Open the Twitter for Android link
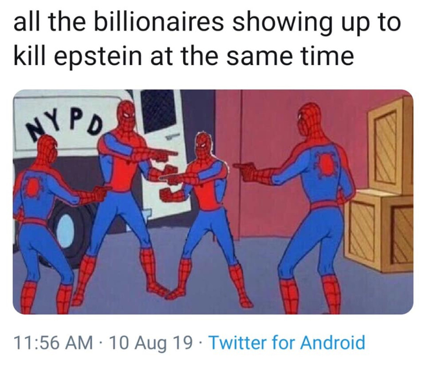426x365 pixels. (287, 343)
